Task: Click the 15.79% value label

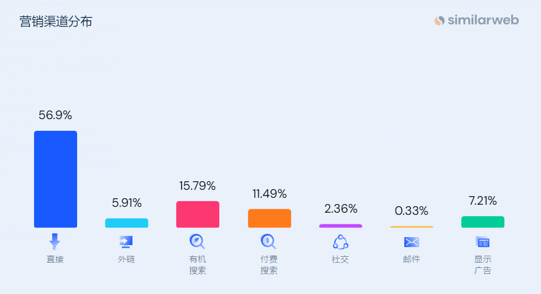Action: coord(197,186)
